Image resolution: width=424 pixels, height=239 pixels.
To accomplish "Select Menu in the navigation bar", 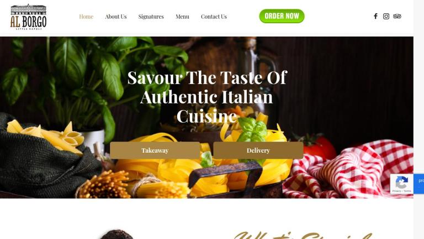I will tap(182, 17).
